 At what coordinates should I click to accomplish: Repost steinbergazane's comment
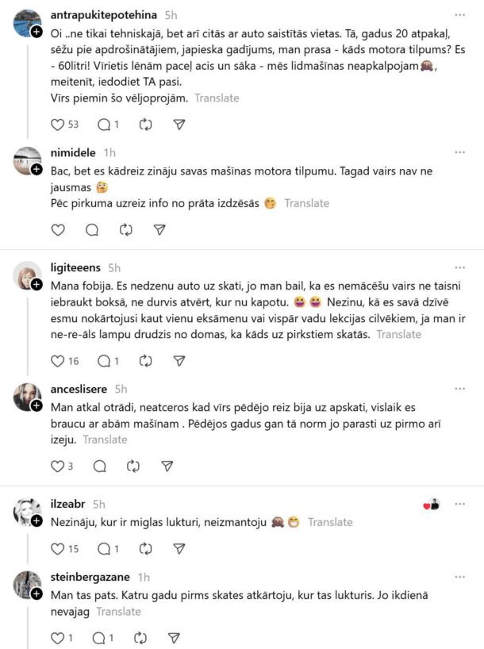pos(141,638)
